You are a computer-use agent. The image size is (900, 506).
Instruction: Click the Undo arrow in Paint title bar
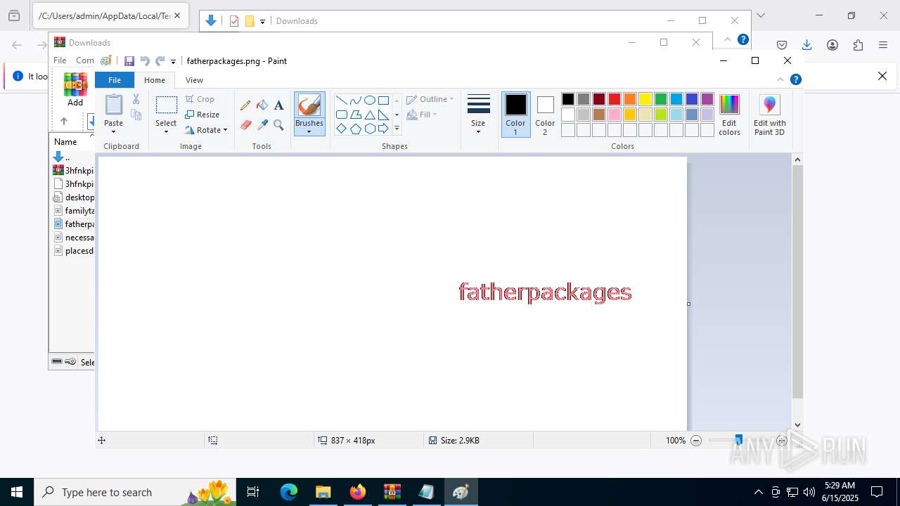[145, 61]
